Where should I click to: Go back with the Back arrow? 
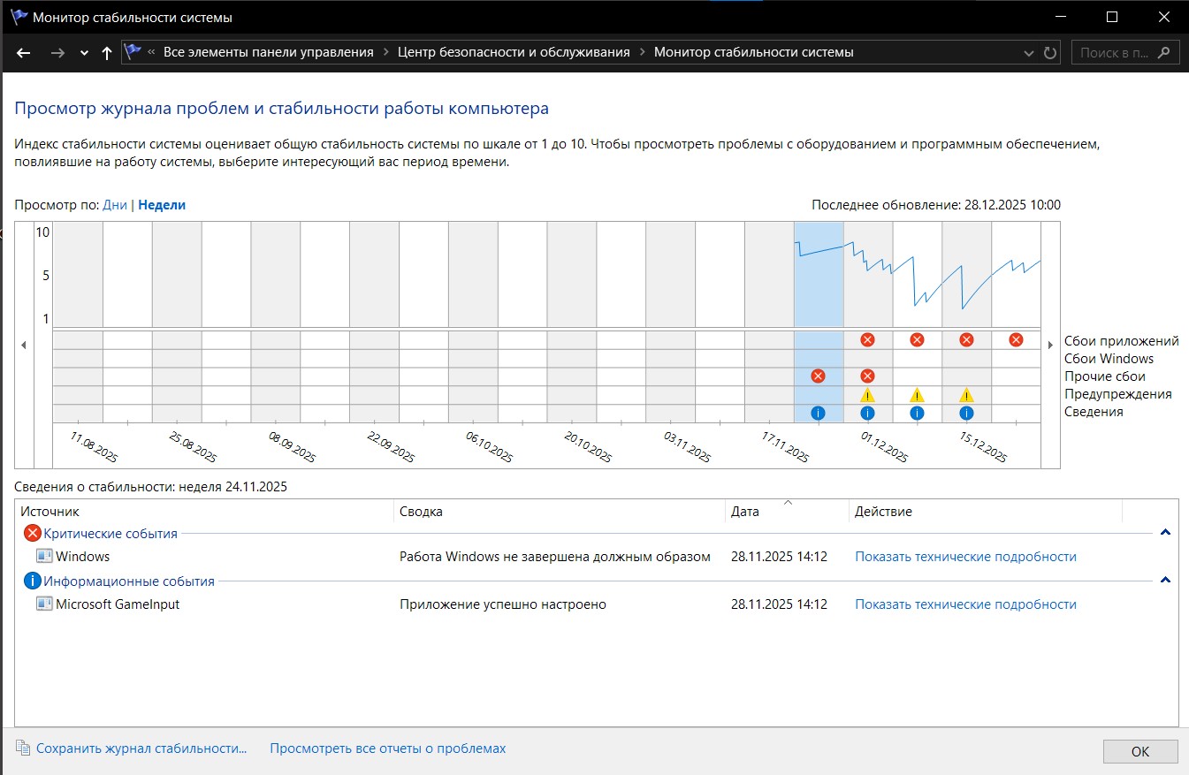[24, 53]
